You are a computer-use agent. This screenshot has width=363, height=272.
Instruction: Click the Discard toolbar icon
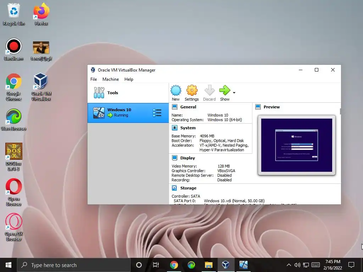click(210, 90)
